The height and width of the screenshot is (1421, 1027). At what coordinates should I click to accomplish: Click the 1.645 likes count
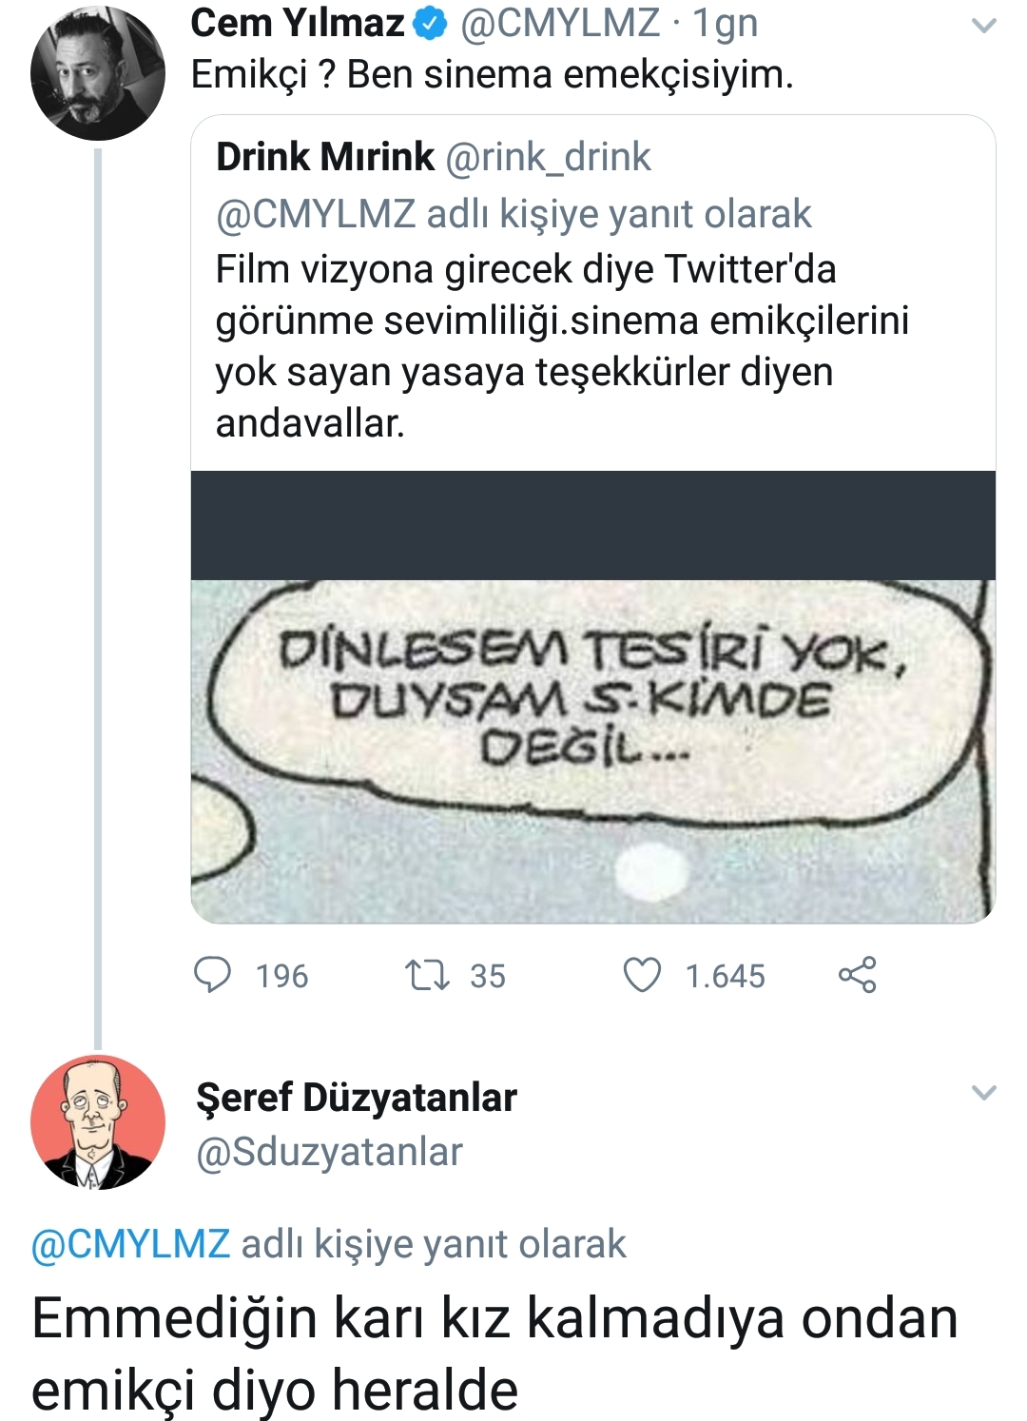[x=725, y=976]
